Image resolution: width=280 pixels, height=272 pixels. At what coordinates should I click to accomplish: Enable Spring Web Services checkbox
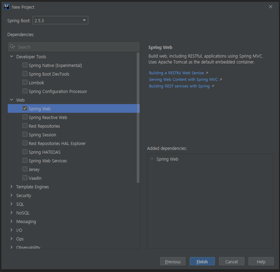[x=25, y=160]
